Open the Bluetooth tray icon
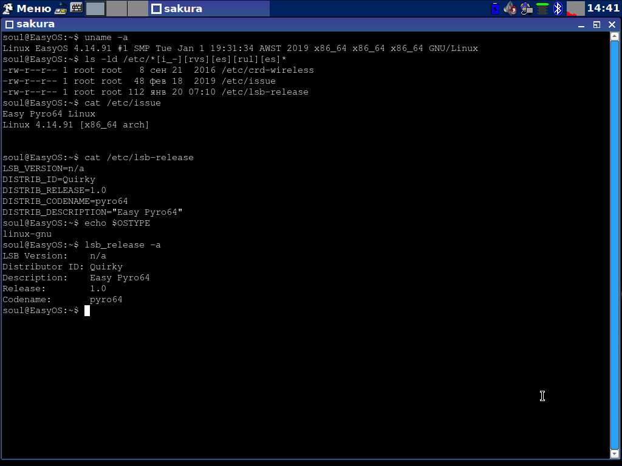This screenshot has width=622, height=466. tap(558, 8)
